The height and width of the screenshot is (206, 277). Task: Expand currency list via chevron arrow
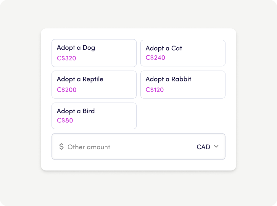tap(216, 147)
